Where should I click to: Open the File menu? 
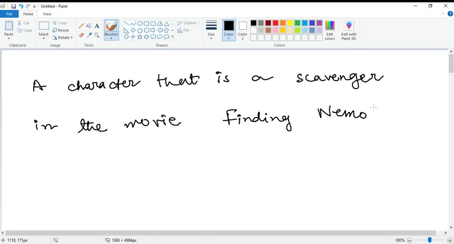[9, 14]
